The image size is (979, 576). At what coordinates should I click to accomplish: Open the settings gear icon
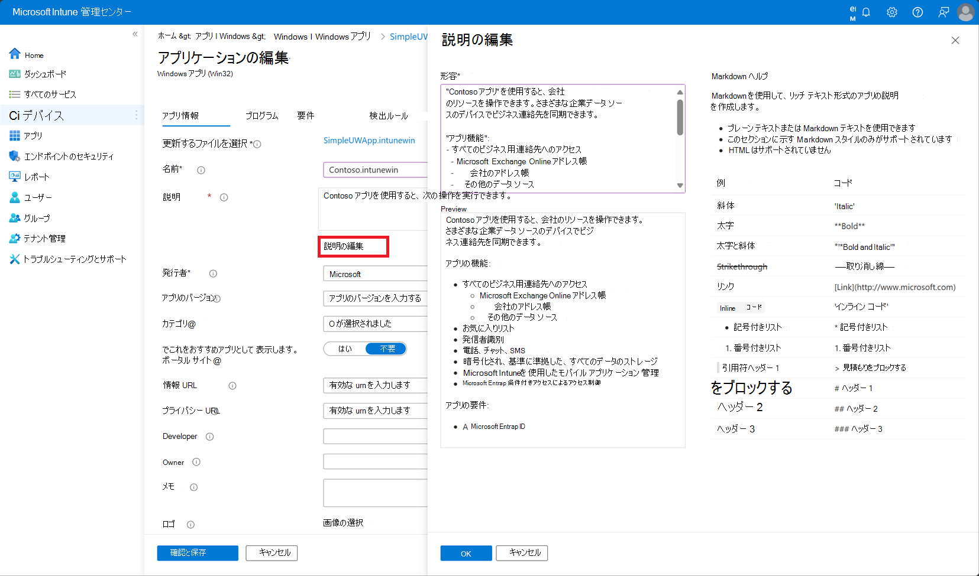click(x=891, y=12)
